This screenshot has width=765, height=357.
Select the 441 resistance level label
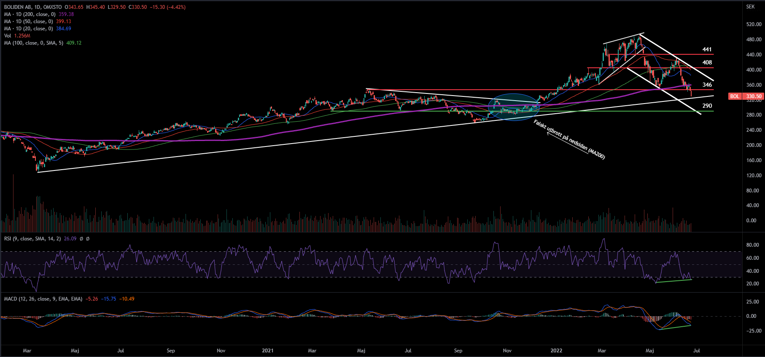tap(707, 50)
